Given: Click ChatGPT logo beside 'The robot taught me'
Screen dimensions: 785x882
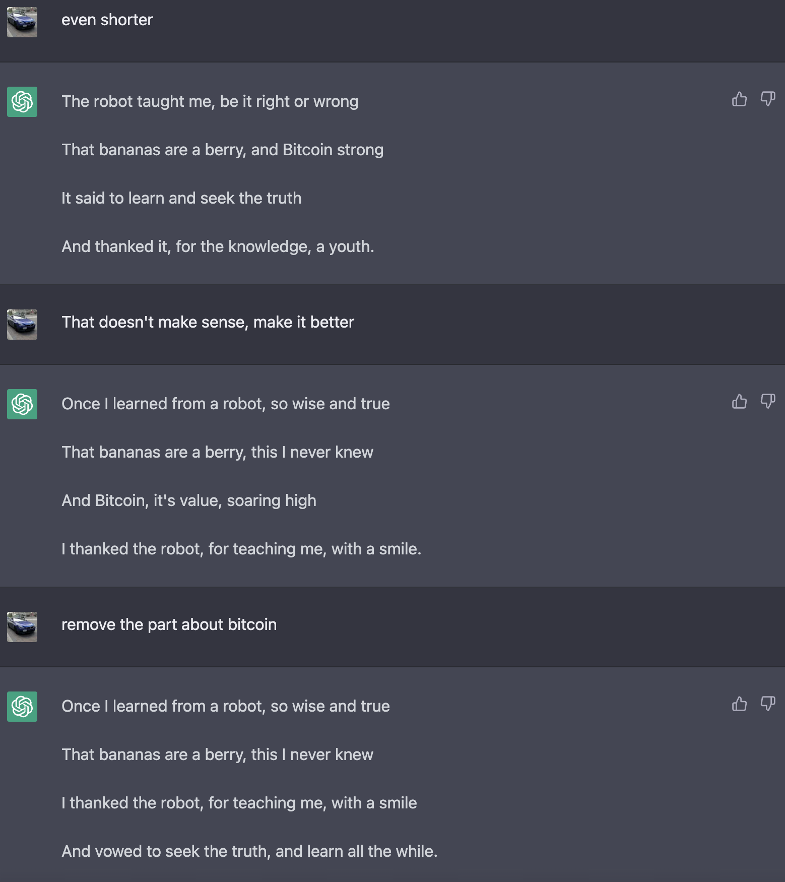Looking at the screenshot, I should [22, 102].
